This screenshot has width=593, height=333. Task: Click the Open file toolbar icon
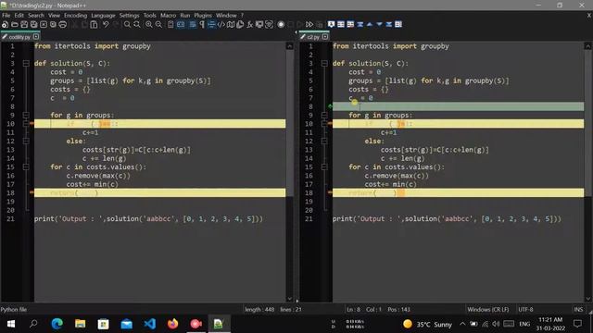(15, 25)
